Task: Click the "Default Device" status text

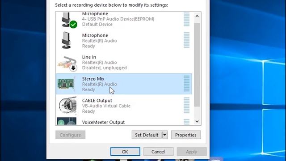Action: point(97,24)
